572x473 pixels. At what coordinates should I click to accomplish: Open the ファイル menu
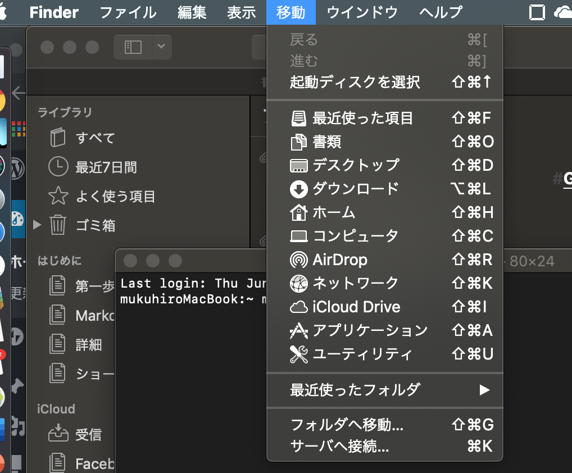pyautogui.click(x=128, y=12)
